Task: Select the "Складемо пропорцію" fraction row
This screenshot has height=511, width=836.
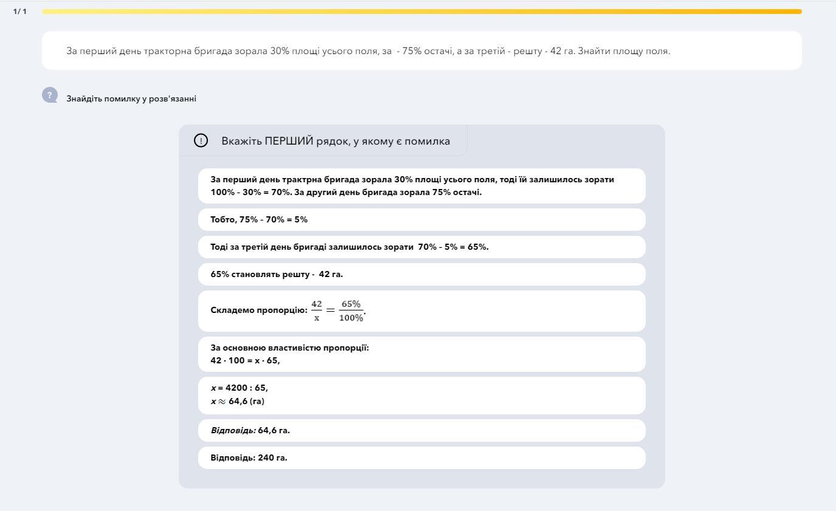Action: 421,310
